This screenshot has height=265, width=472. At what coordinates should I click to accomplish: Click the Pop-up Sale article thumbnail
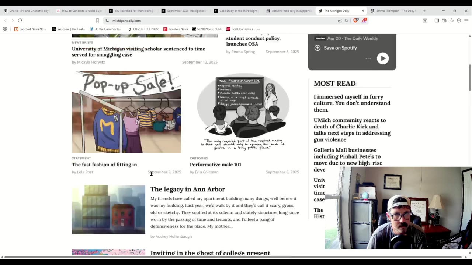click(126, 112)
